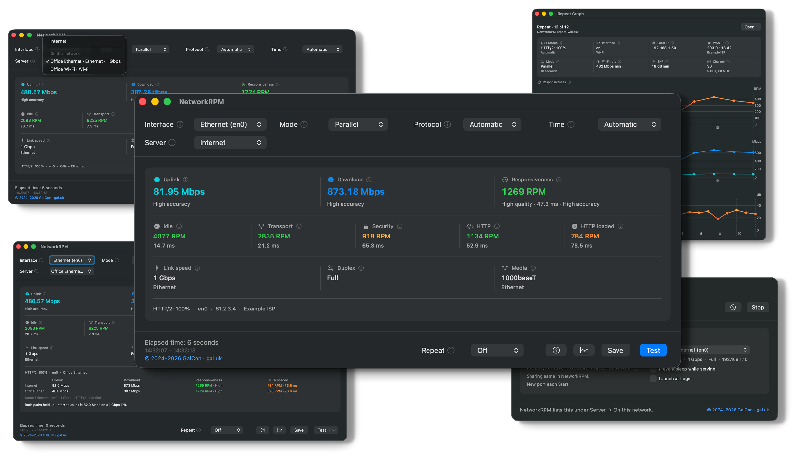Click the Channel info icon in Repeat Graph
The image size is (800, 461).
click(x=728, y=62)
